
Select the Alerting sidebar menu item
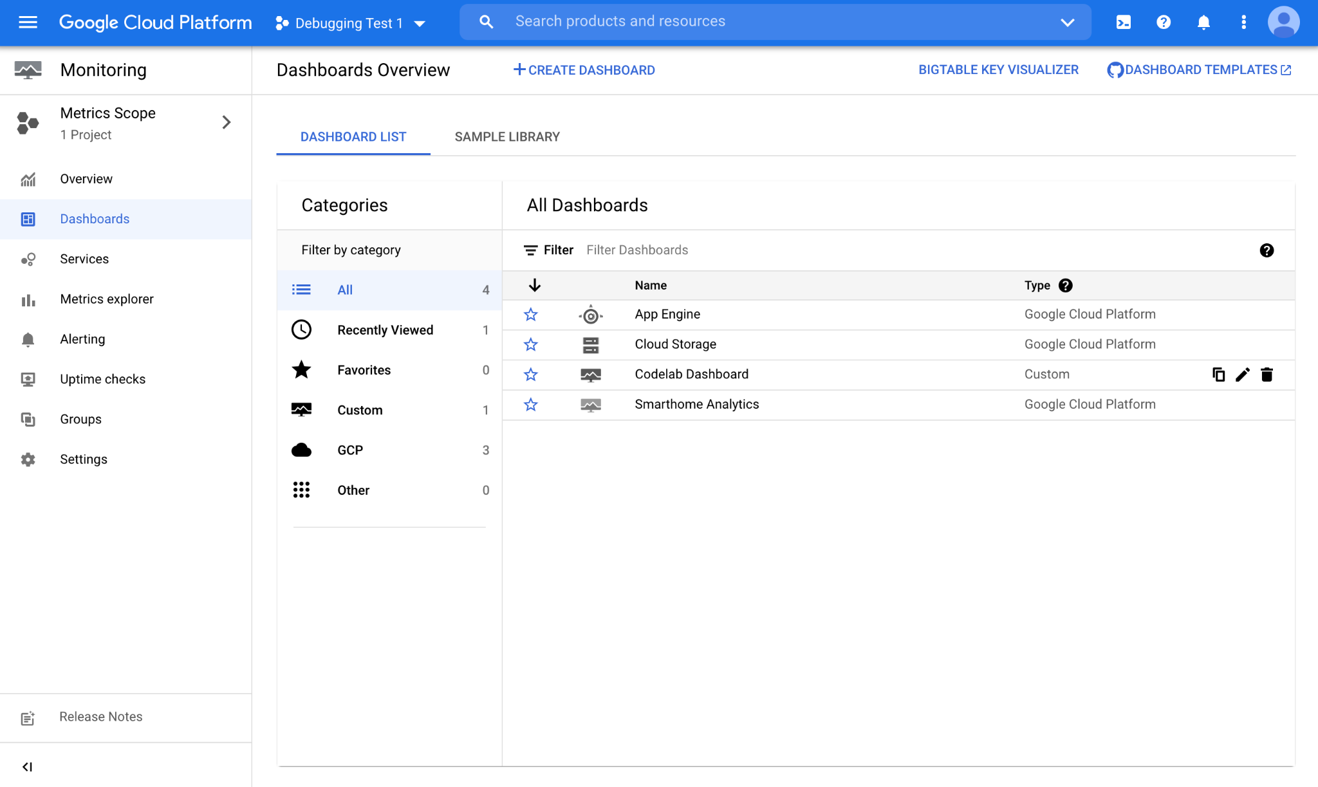82,339
